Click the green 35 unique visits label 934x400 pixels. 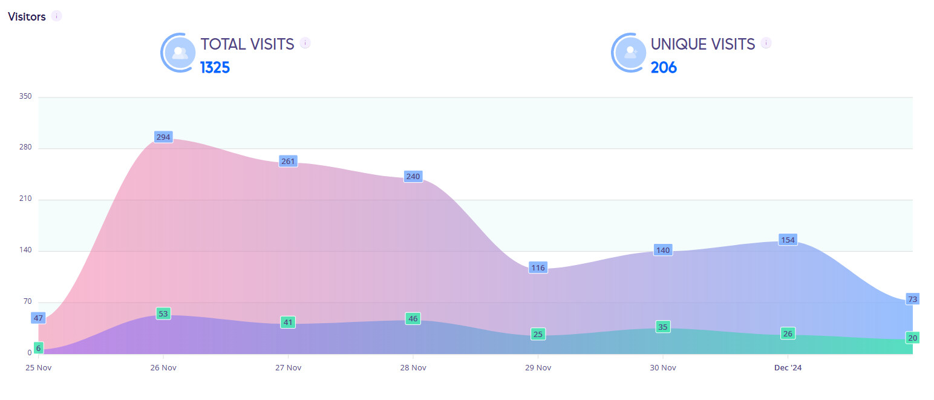[662, 327]
